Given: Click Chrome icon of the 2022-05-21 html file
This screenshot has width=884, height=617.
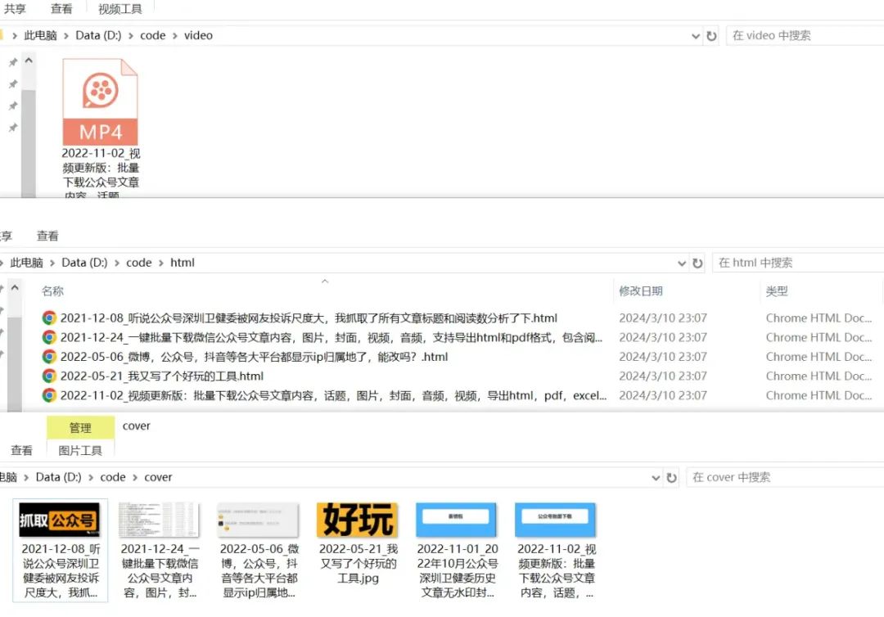Looking at the screenshot, I should click(49, 376).
